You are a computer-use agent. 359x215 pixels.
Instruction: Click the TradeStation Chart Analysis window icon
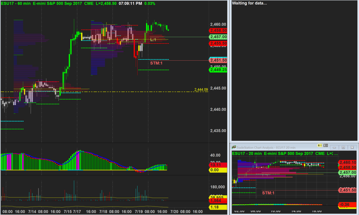point(234,147)
